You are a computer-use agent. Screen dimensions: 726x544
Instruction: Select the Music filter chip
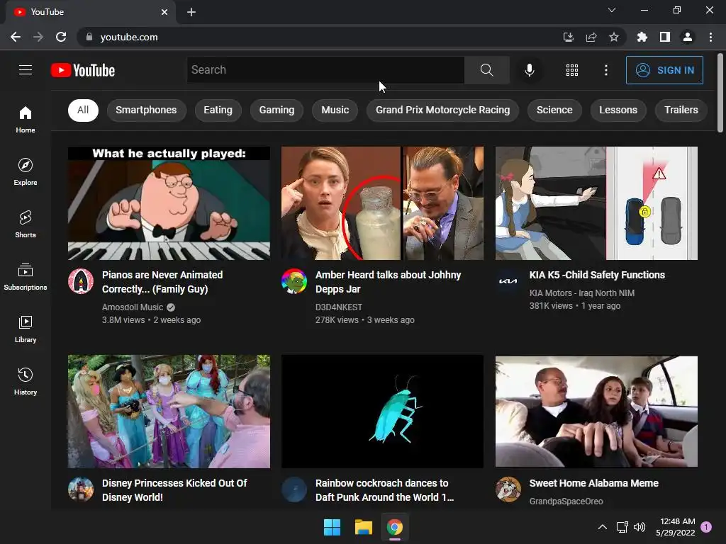(x=335, y=110)
